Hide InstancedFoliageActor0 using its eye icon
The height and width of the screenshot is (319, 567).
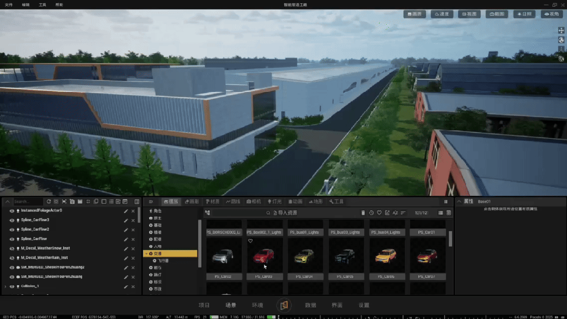click(x=12, y=211)
